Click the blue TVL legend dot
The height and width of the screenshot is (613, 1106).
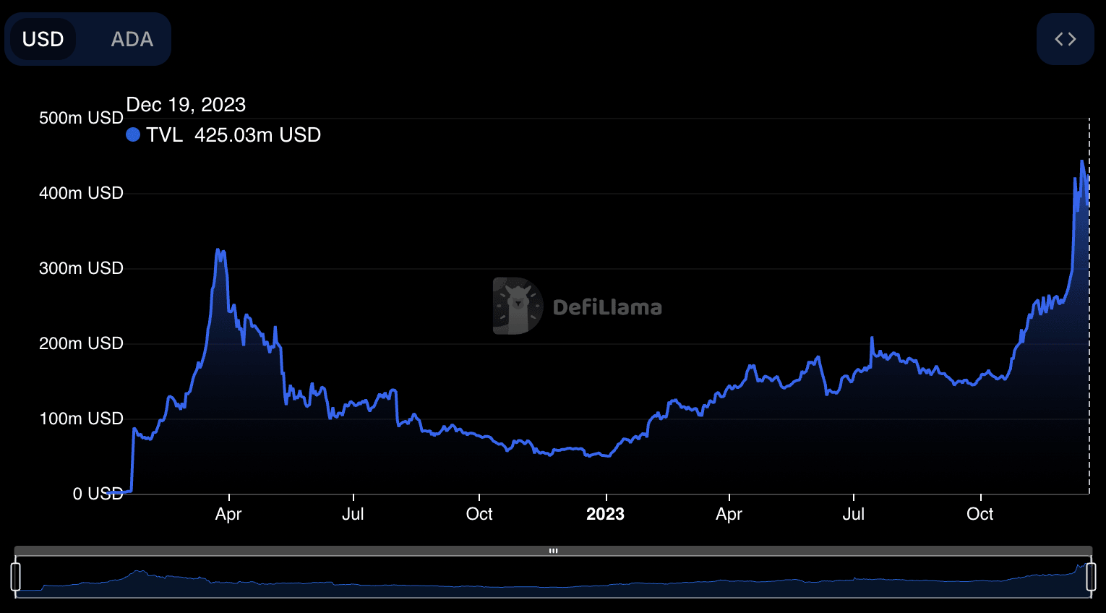(x=133, y=134)
